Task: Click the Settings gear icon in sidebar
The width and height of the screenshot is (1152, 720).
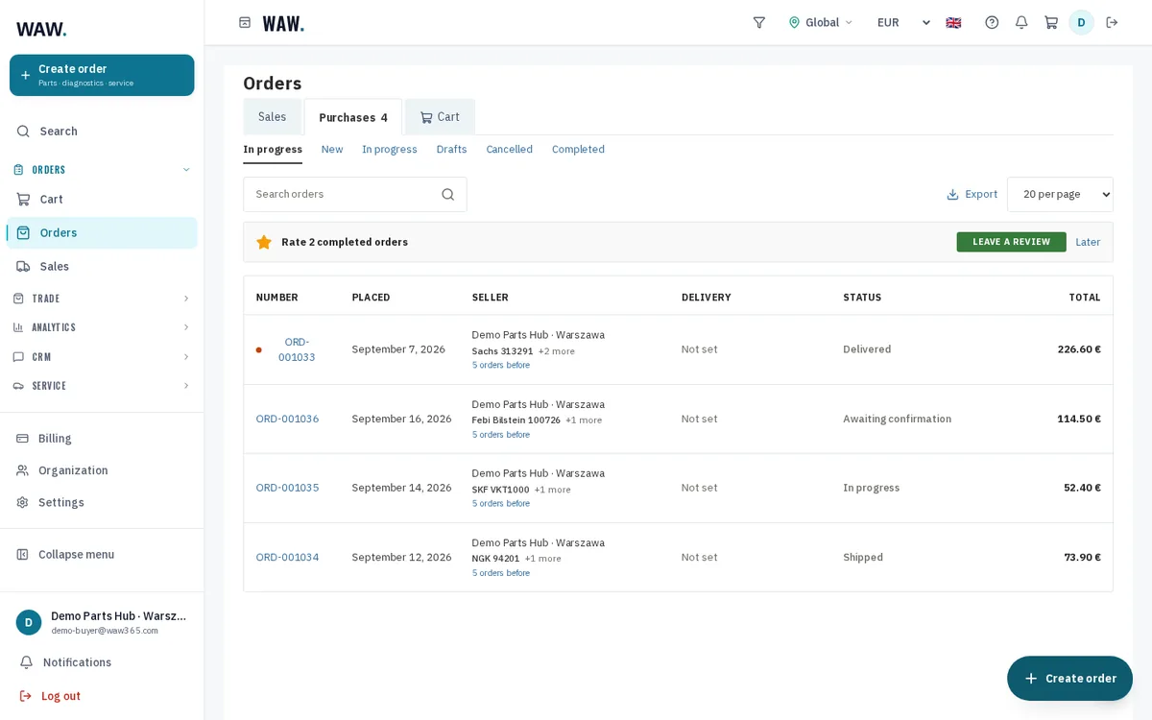Action: (x=22, y=502)
